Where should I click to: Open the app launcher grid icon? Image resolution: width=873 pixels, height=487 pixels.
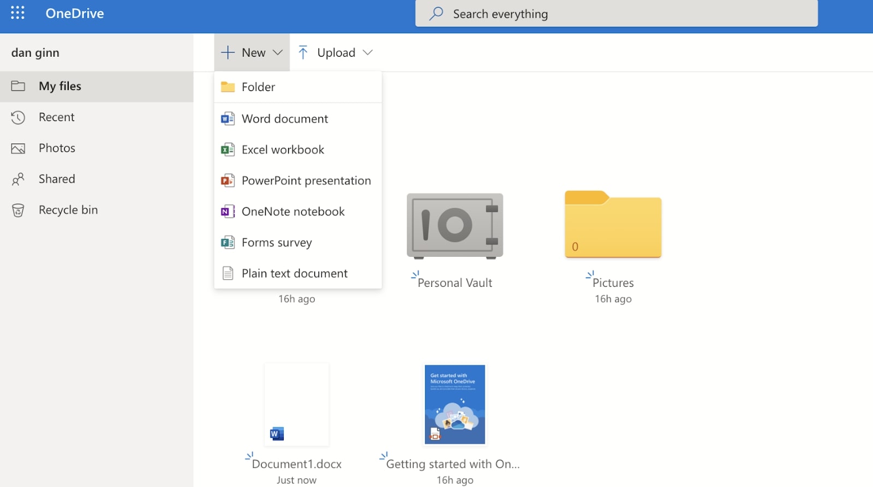click(x=17, y=13)
